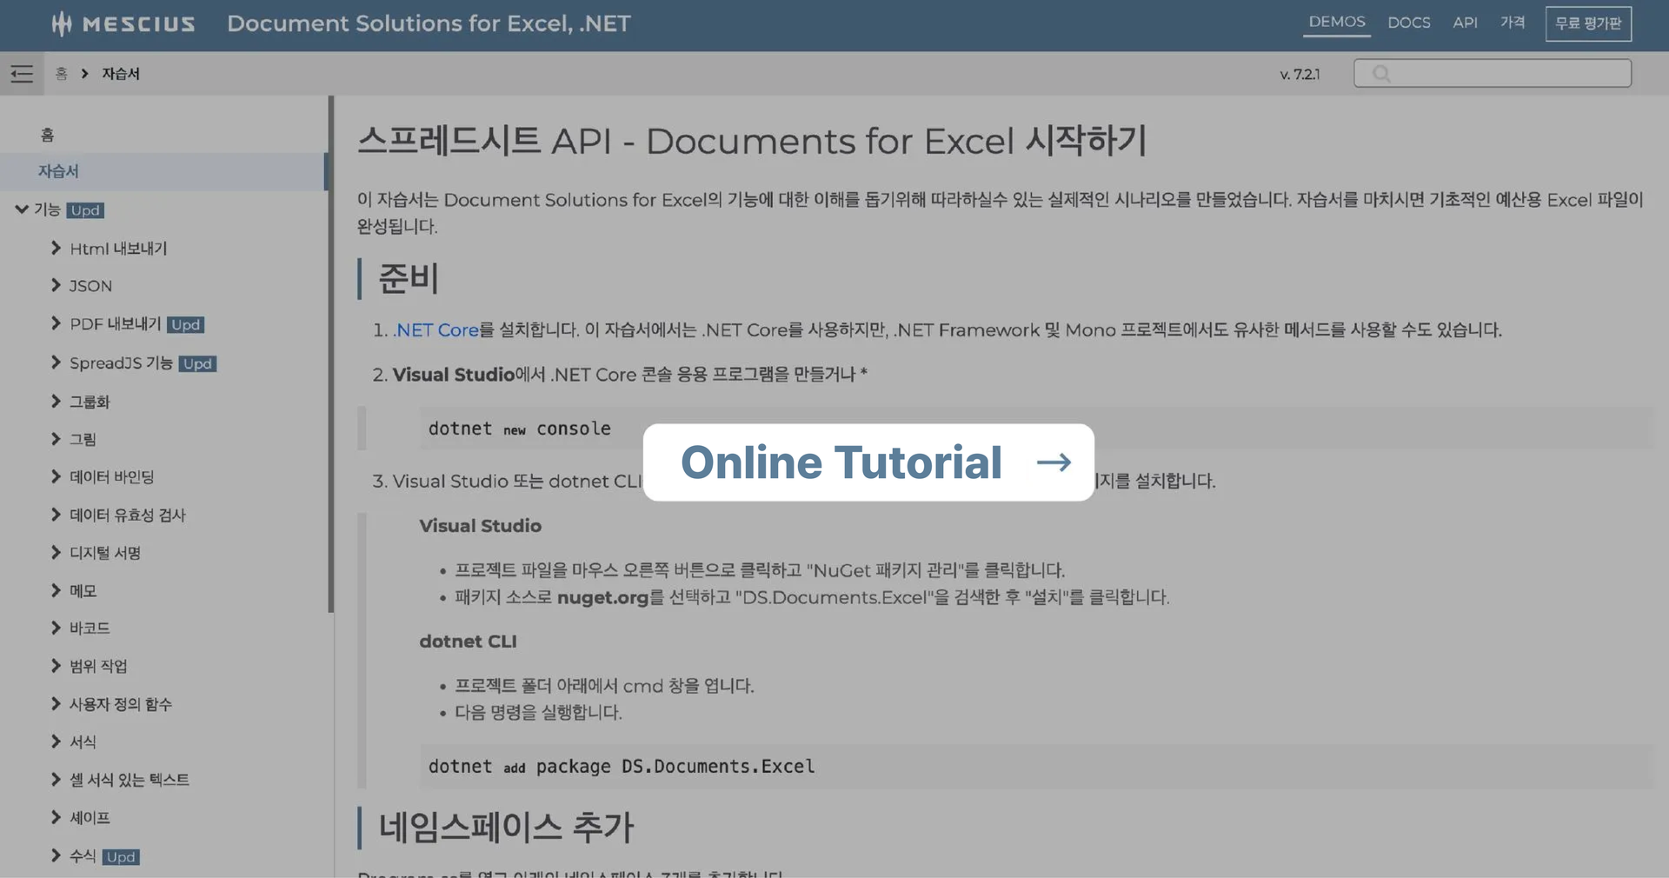
Task: Expand the Html 내보내기 node
Action: point(56,248)
